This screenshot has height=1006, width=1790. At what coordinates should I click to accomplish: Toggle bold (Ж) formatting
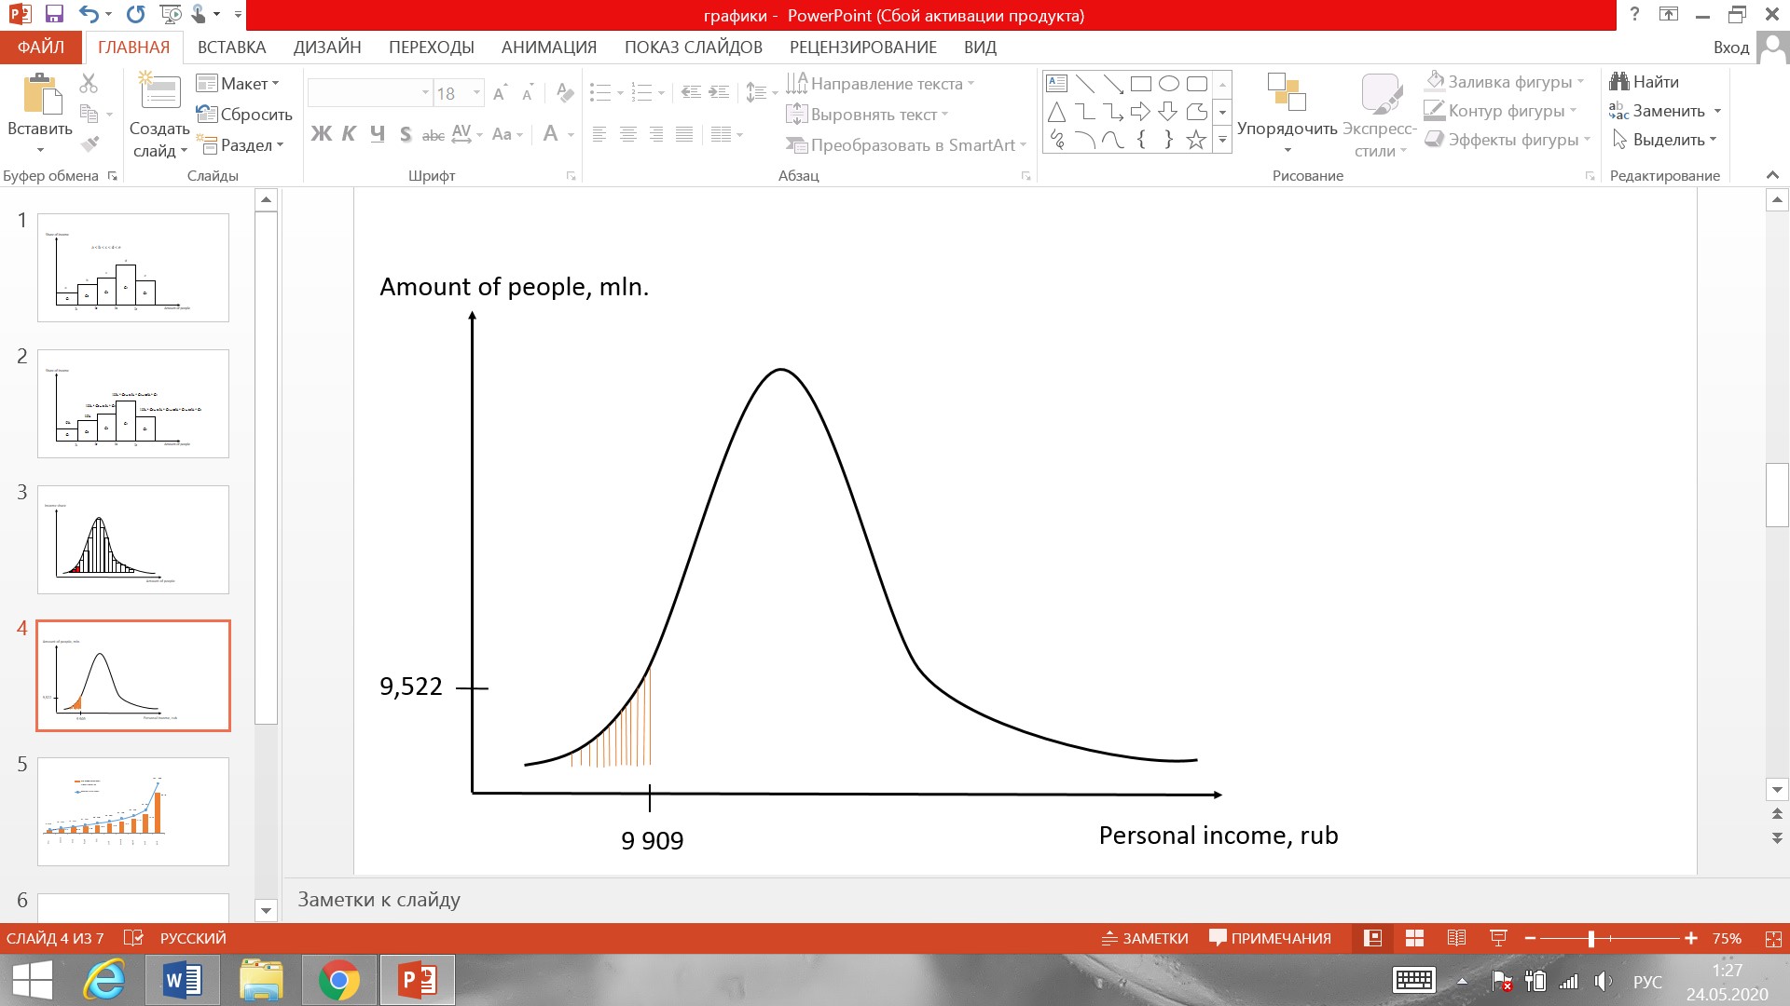[321, 134]
